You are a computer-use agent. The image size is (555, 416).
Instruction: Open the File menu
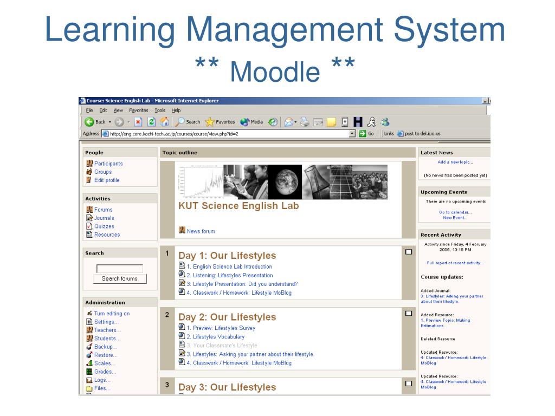[x=89, y=110]
